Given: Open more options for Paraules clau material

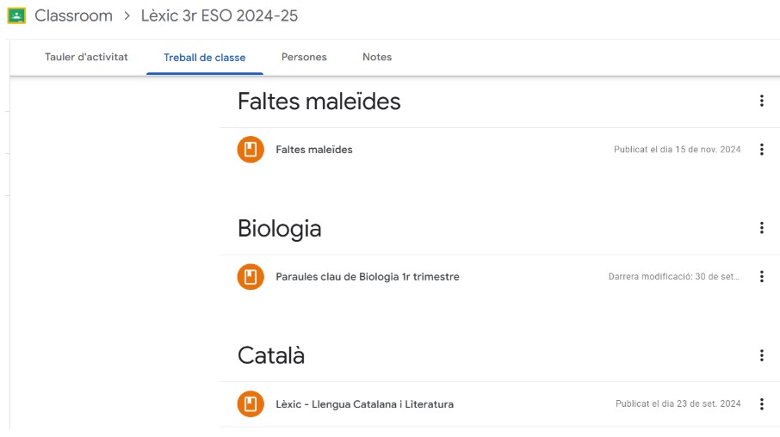Looking at the screenshot, I should [x=761, y=277].
